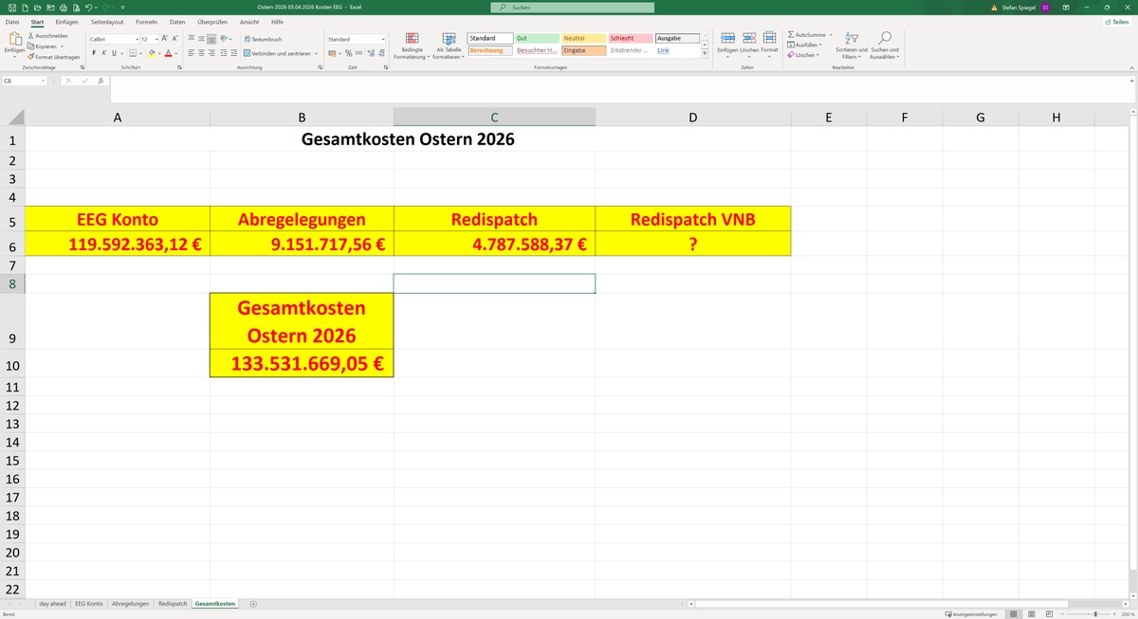Switch to page layout view
This screenshot has height=619, width=1138.
point(1033,614)
